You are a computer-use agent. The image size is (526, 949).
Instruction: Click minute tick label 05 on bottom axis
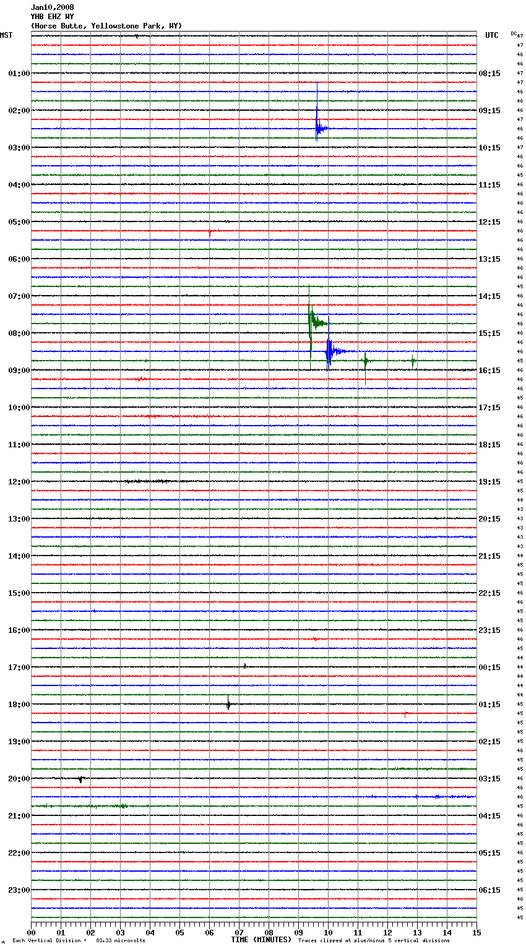tap(179, 932)
